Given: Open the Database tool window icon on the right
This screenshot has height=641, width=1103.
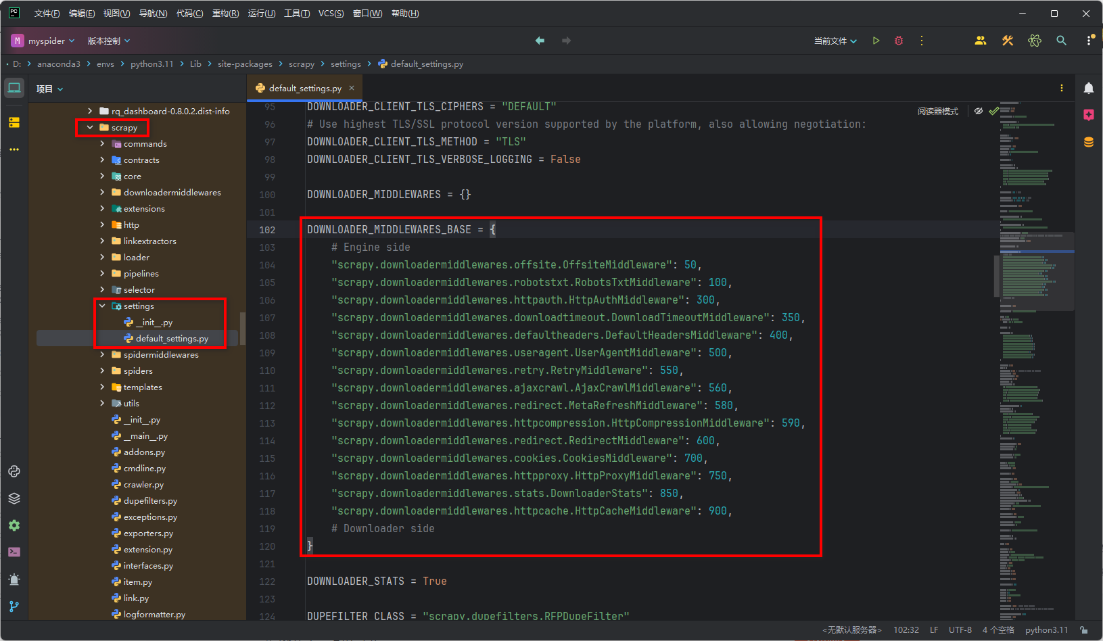Looking at the screenshot, I should coord(1088,142).
